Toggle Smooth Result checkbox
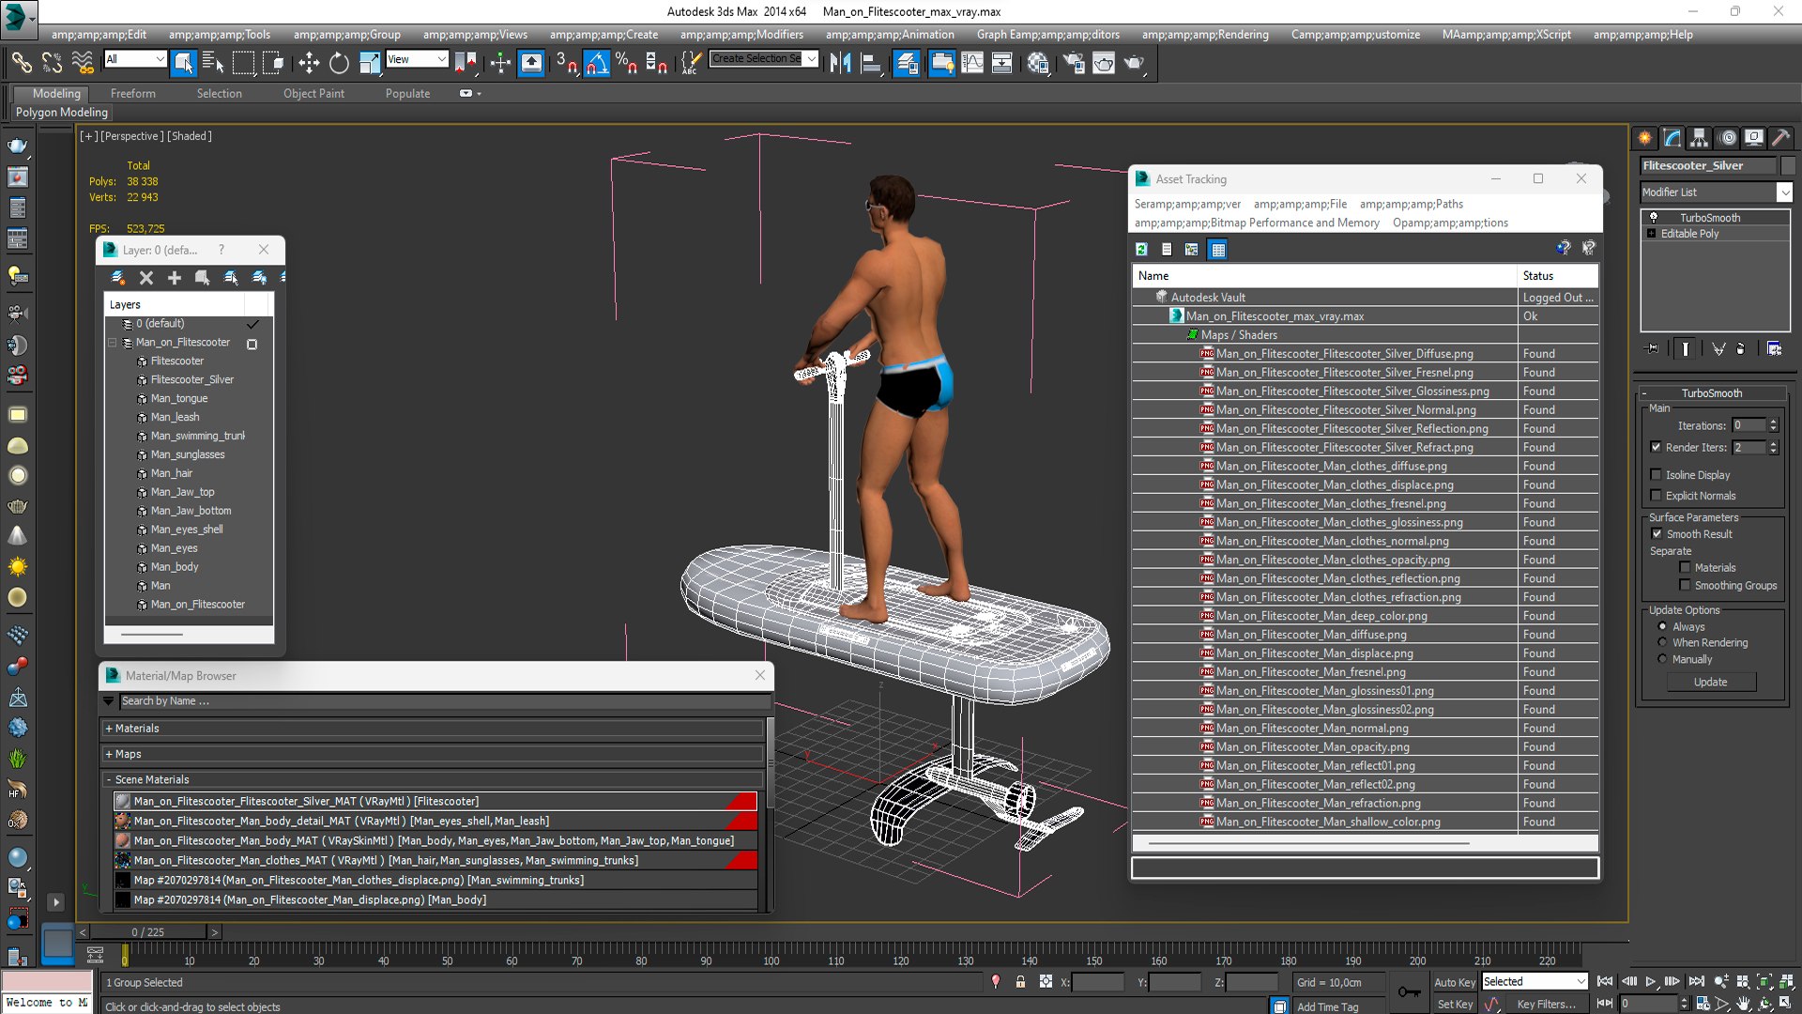Image resolution: width=1802 pixels, height=1014 pixels. (1657, 534)
